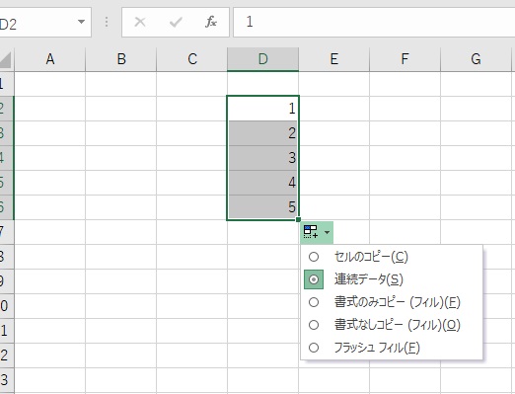The width and height of the screenshot is (515, 394).
Task: Click the Cancel X icon in formula bar
Action: tap(140, 23)
